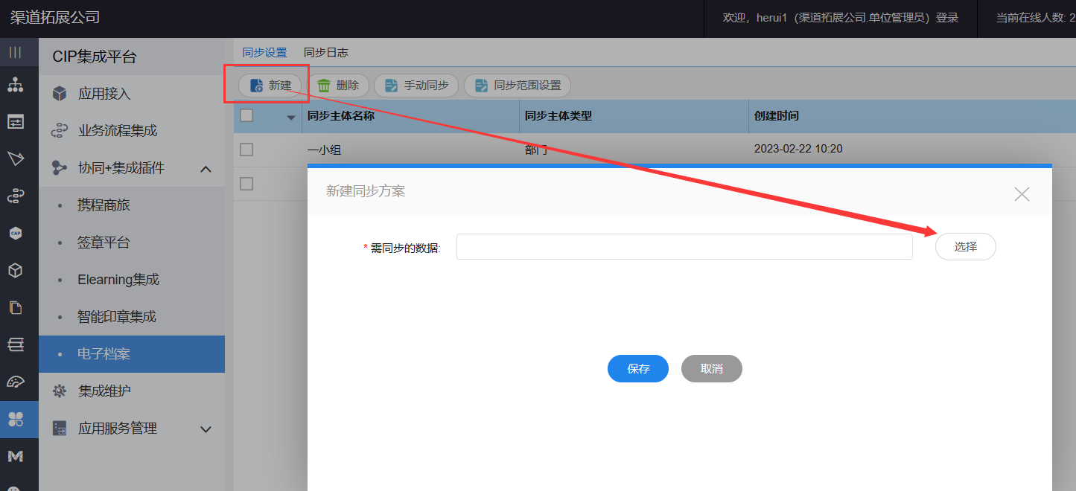Close the 新建同步方案 dialog

[1022, 194]
